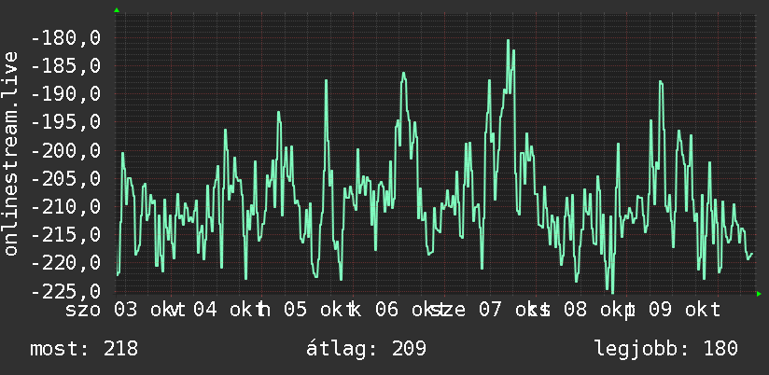
Task: Click the -185,0 y-axis label
Action: [x=65, y=65]
